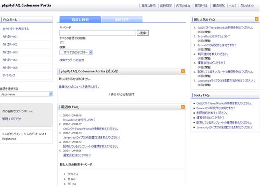
Task: Open Javascript library question in recent FAQ list
Action: pos(92,137)
